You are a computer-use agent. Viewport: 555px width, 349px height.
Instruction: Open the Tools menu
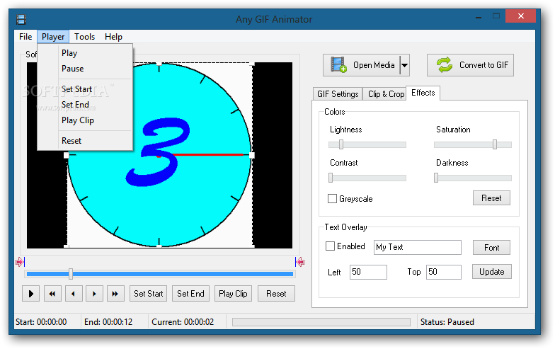click(85, 37)
